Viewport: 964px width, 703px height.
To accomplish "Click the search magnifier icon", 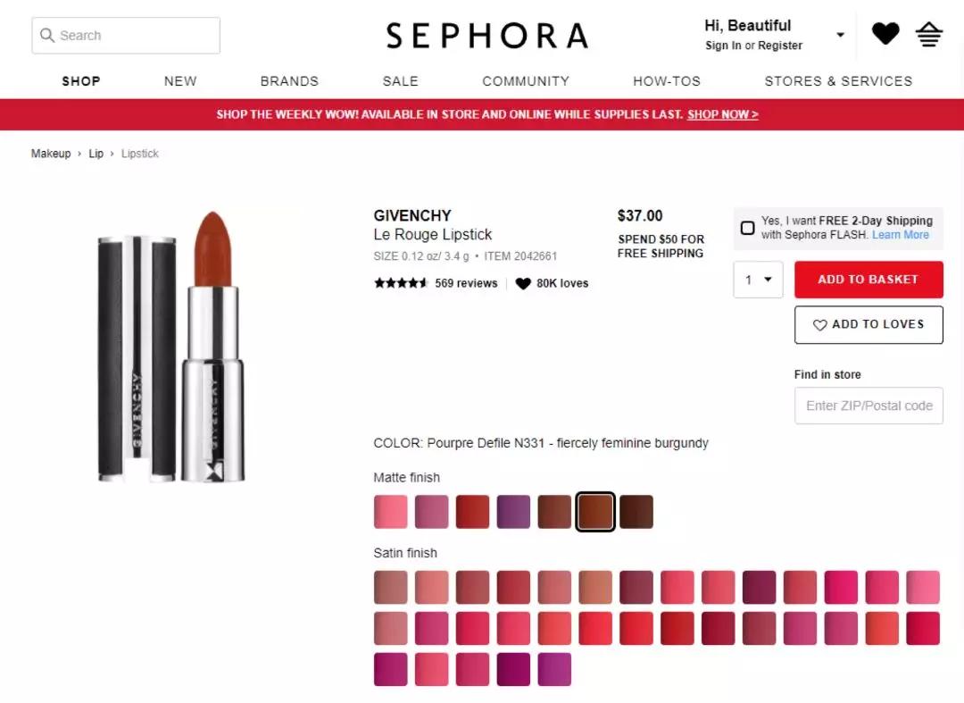I will tap(47, 35).
